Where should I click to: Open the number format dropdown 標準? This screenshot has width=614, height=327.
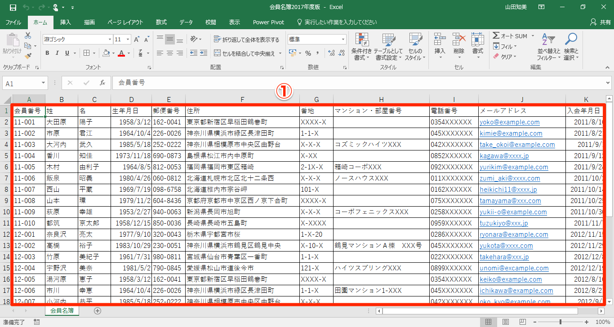[343, 40]
